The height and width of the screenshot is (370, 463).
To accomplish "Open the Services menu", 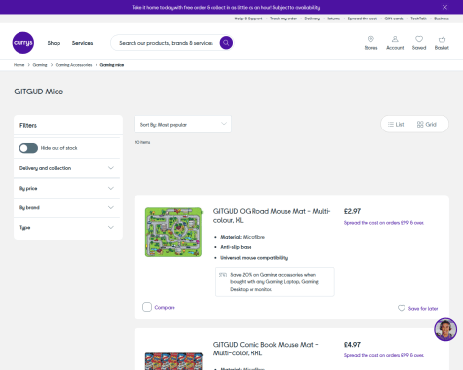I will (82, 43).
